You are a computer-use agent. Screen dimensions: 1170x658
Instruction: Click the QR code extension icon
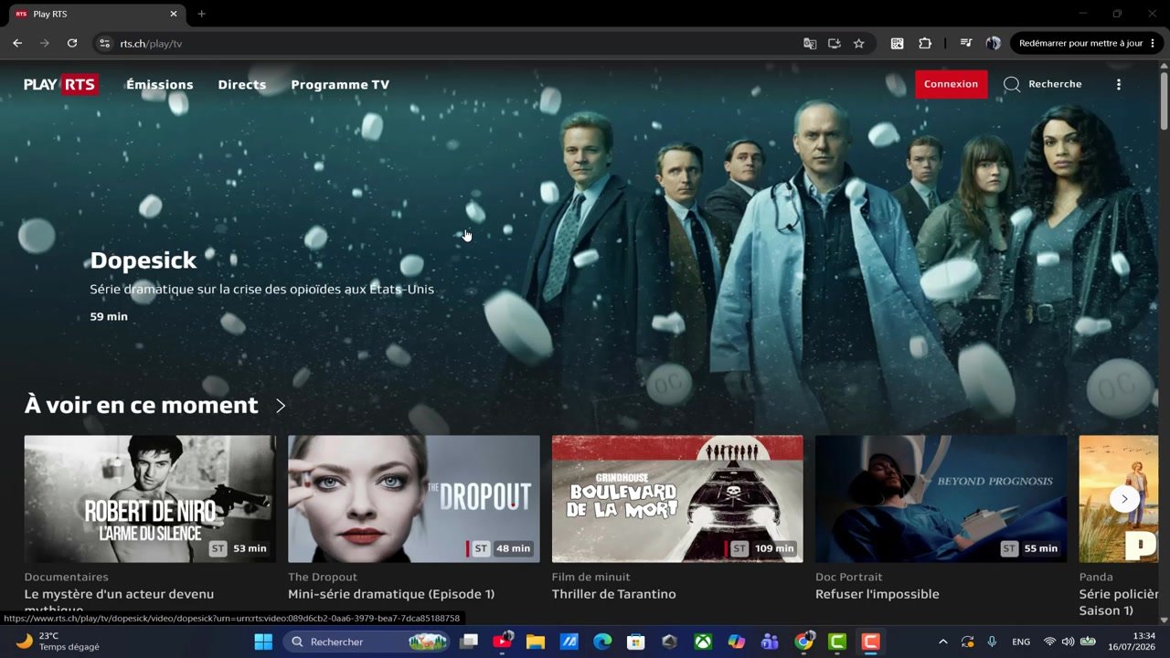[x=898, y=43]
